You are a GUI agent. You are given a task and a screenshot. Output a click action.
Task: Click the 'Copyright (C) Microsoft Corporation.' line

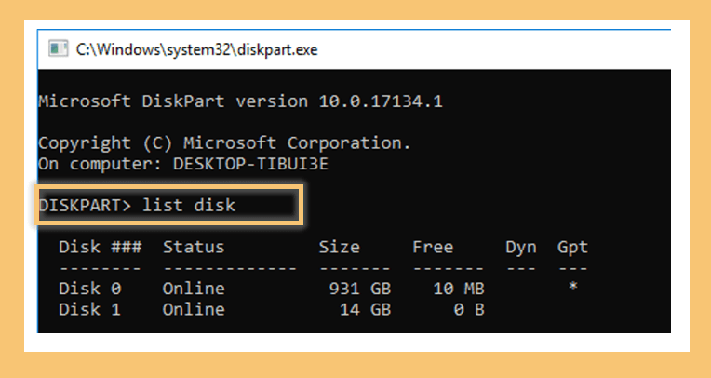coord(225,143)
